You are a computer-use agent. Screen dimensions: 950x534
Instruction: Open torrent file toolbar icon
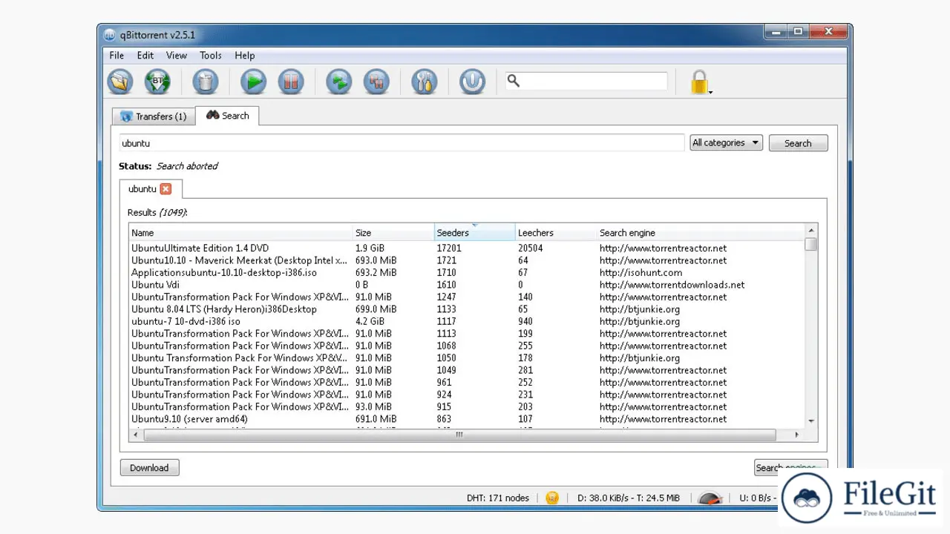(x=119, y=82)
